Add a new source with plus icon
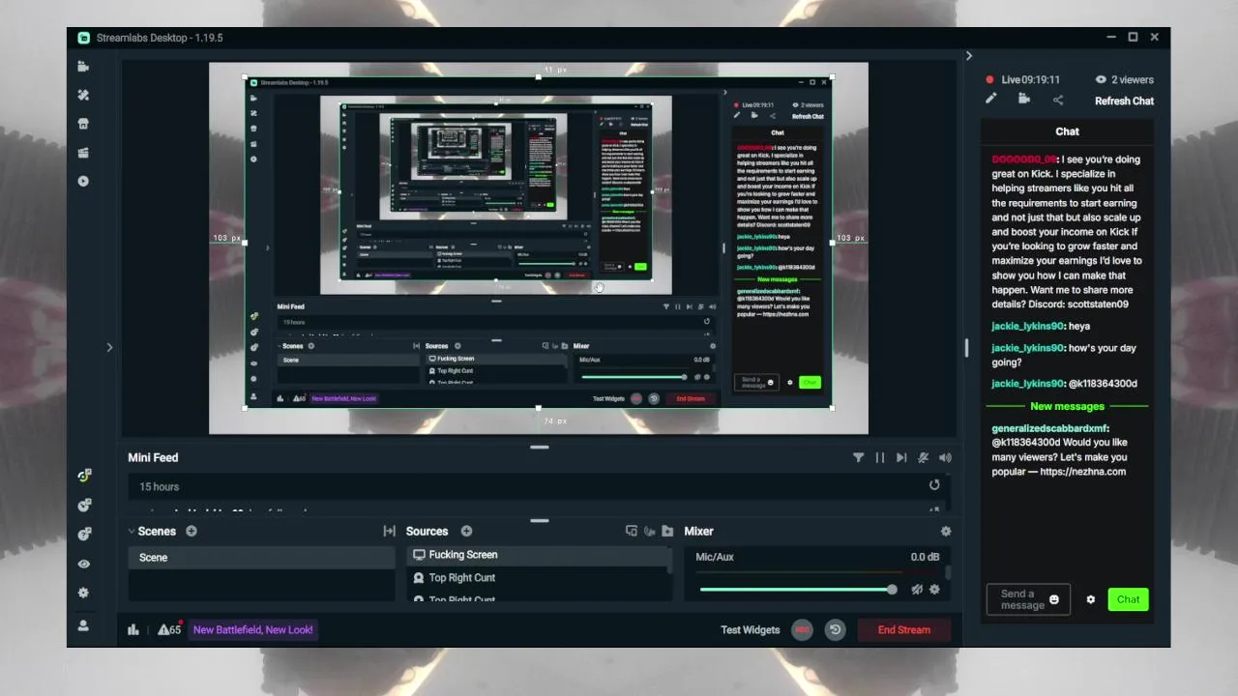This screenshot has height=696, width=1238. pos(466,531)
